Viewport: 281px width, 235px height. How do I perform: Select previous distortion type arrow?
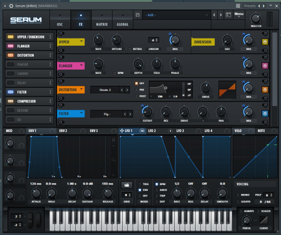(122, 90)
